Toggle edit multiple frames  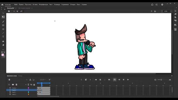pyautogui.click(x=100, y=80)
